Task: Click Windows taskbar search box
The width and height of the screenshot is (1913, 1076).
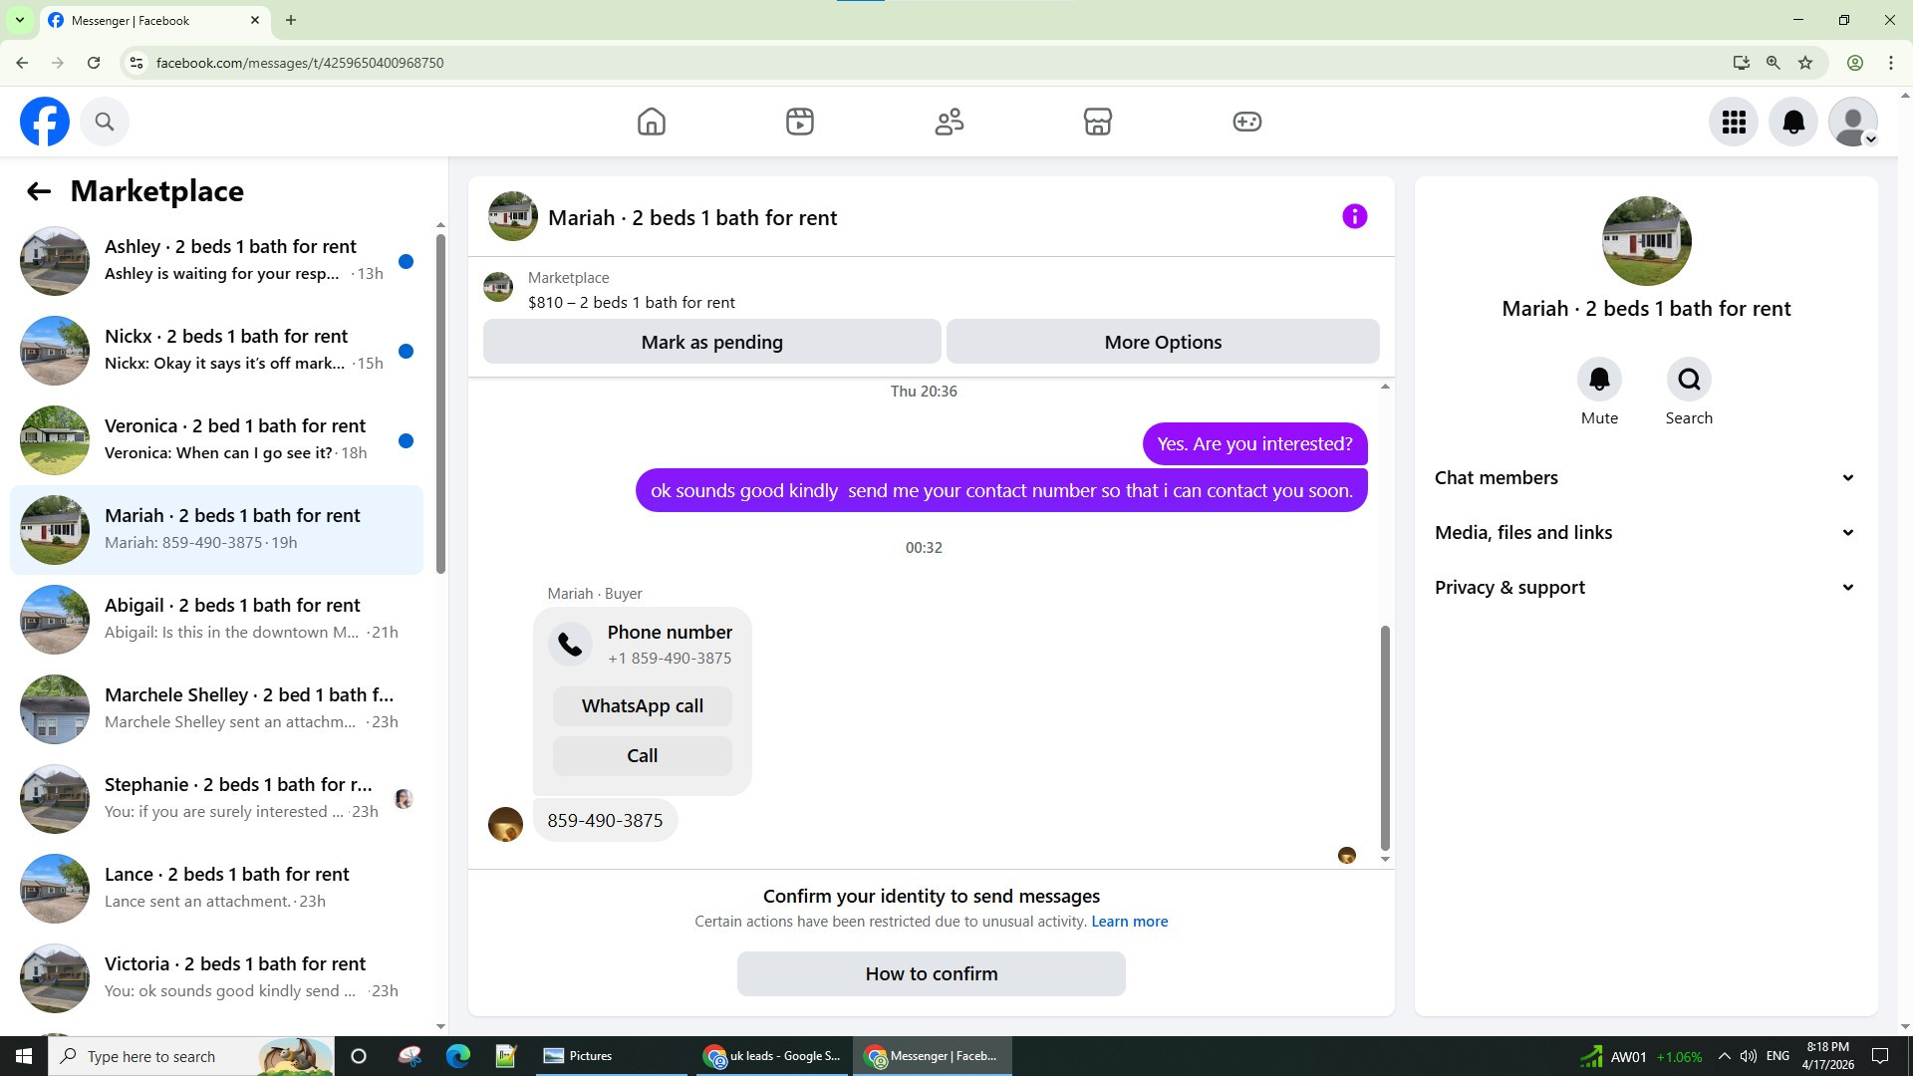Action: coord(169,1056)
